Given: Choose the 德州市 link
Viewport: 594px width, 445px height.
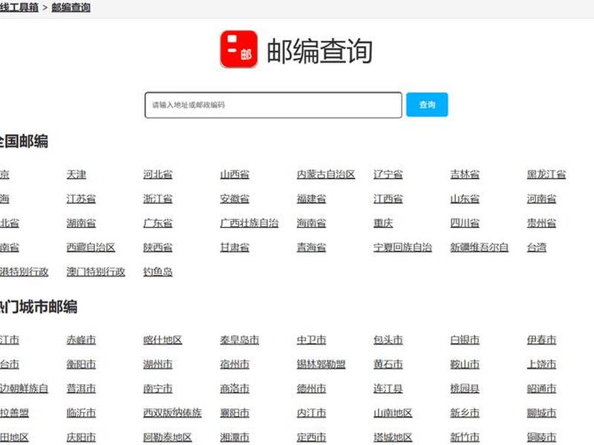Looking at the screenshot, I should click(311, 388).
